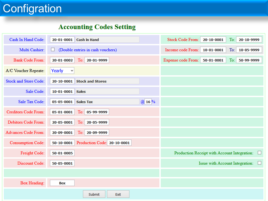Open the A/C Voucher Repeate dropdown
268x201 pixels.
pos(62,71)
